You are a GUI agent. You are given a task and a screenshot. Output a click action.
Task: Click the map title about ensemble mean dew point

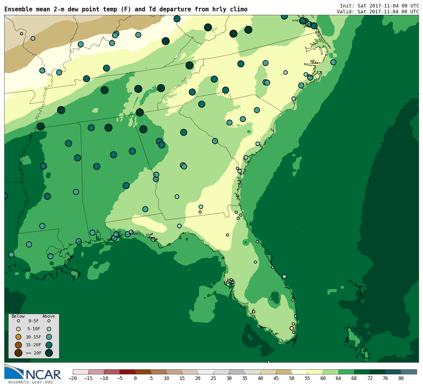coord(126,9)
